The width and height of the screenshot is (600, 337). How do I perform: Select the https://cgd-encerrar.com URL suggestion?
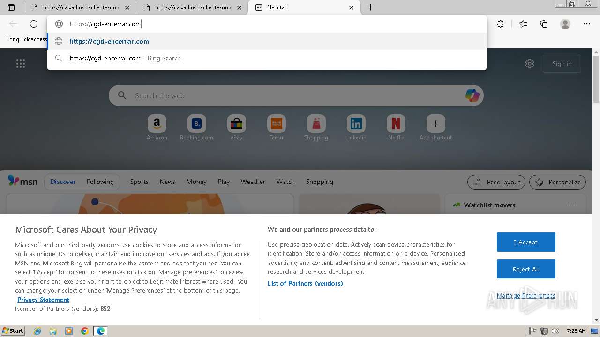coord(267,41)
